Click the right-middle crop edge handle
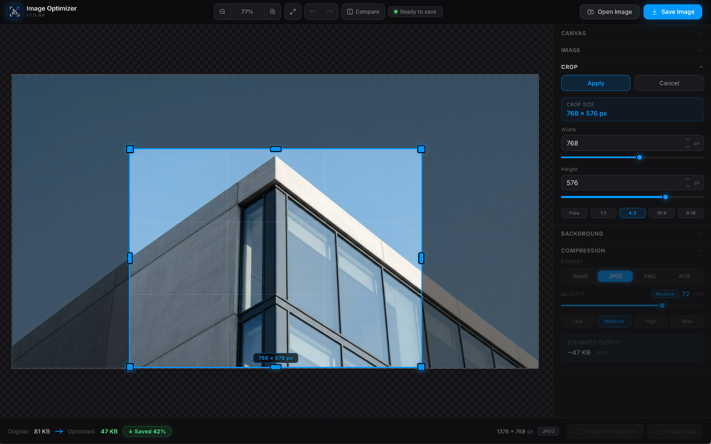Viewport: 711px width, 444px height. [x=421, y=258]
